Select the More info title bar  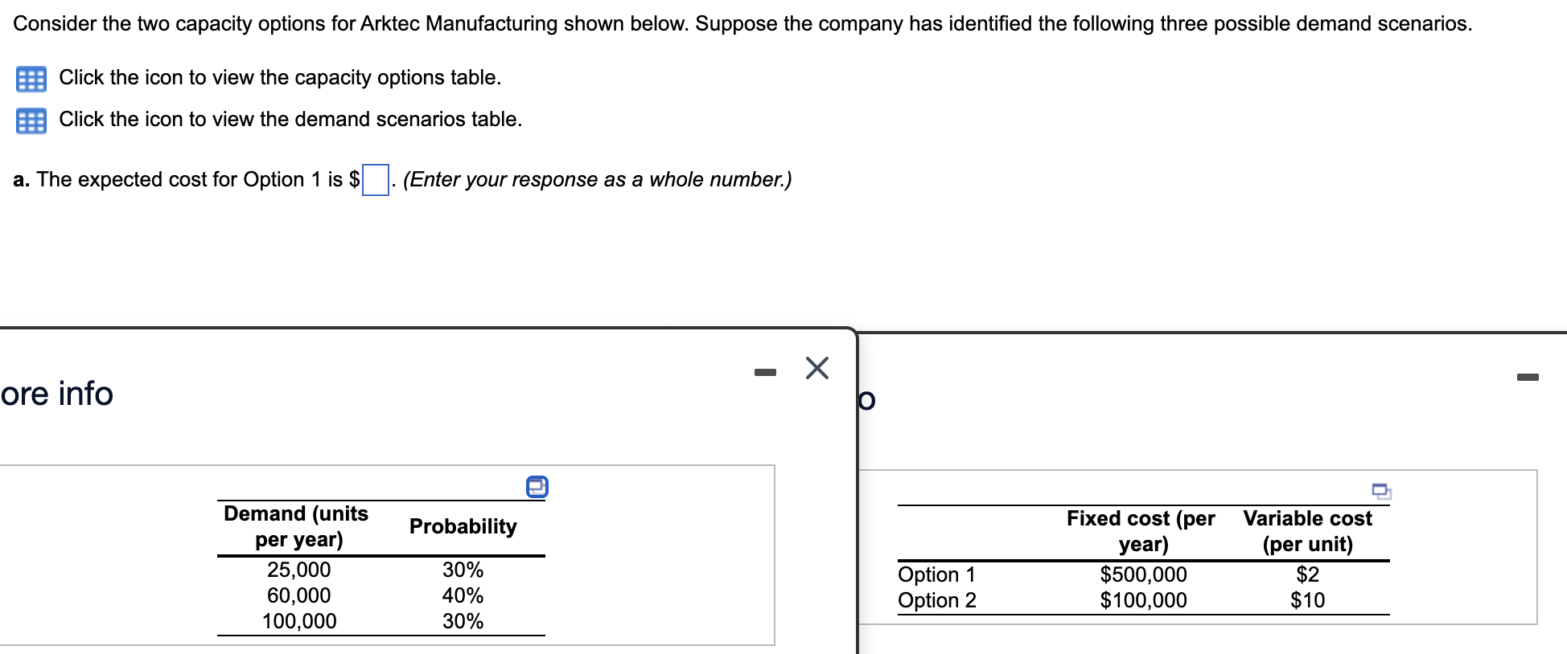(56, 394)
